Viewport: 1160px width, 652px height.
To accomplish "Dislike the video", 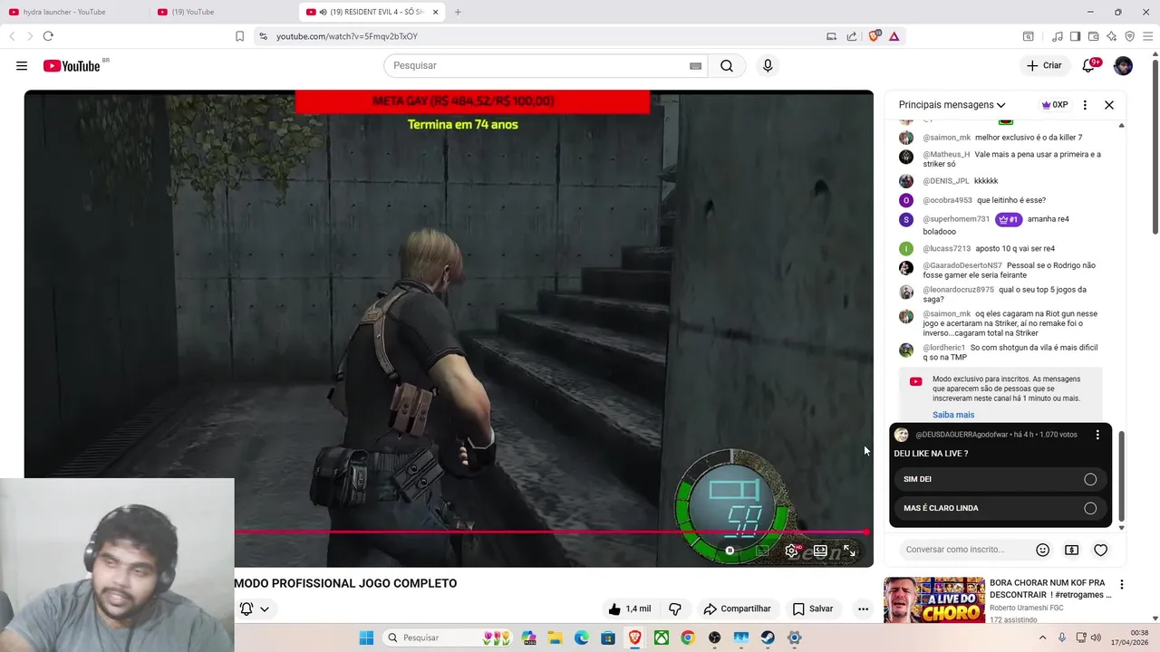I will [674, 609].
